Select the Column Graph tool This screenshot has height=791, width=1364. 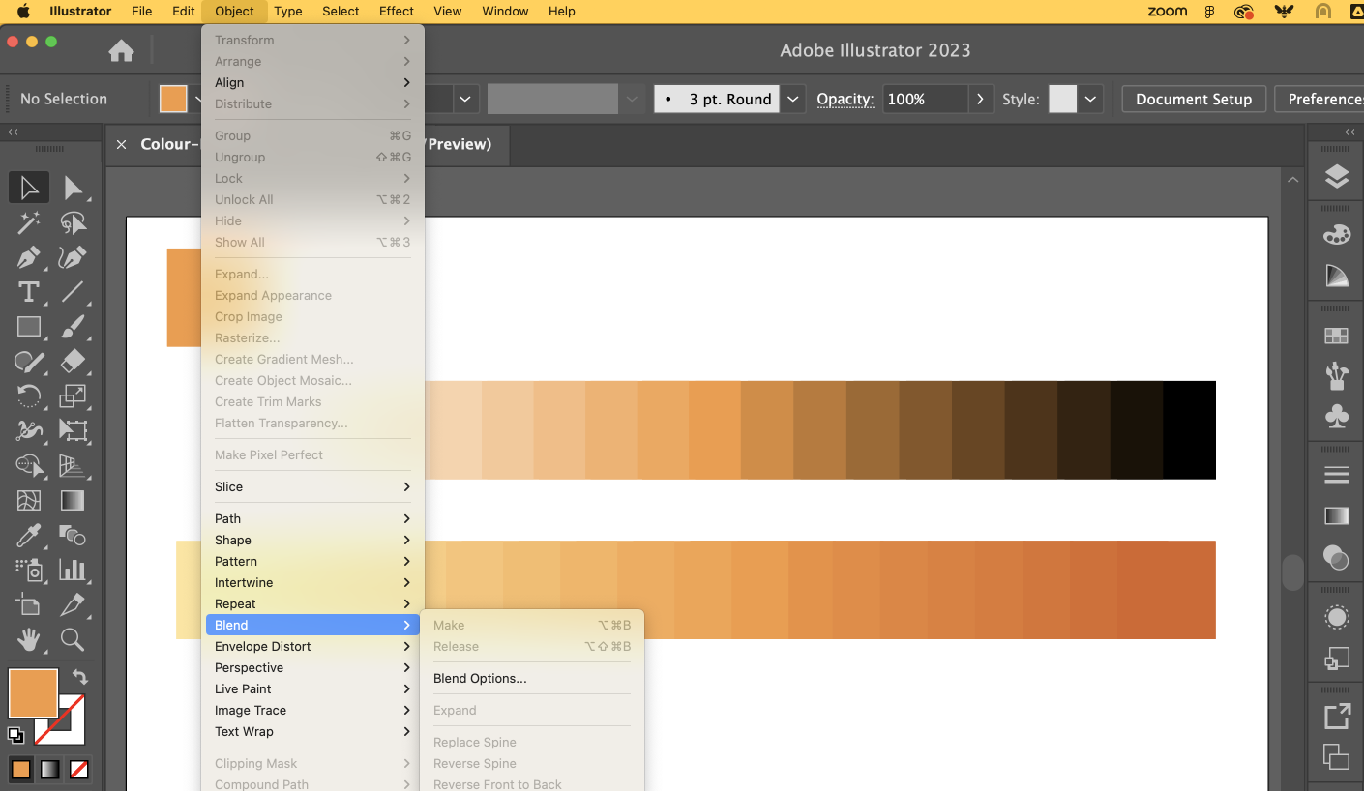point(73,570)
